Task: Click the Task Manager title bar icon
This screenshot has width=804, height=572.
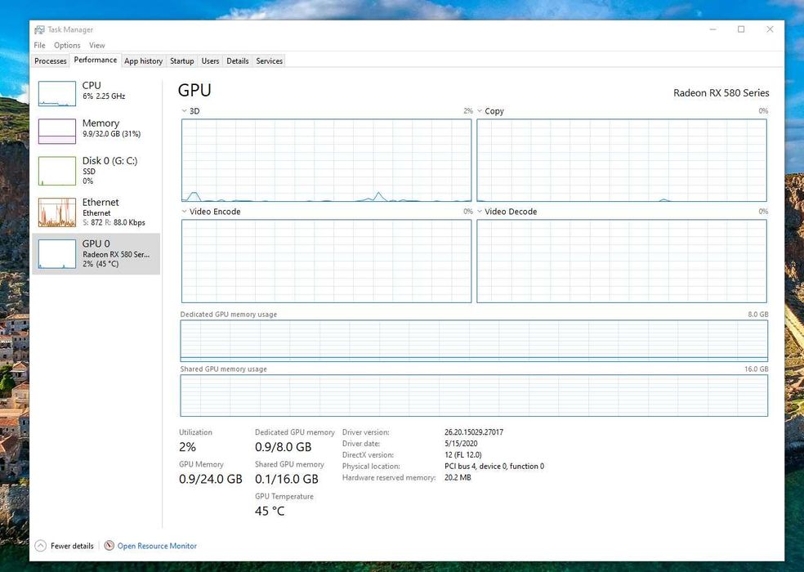Action: pyautogui.click(x=39, y=29)
